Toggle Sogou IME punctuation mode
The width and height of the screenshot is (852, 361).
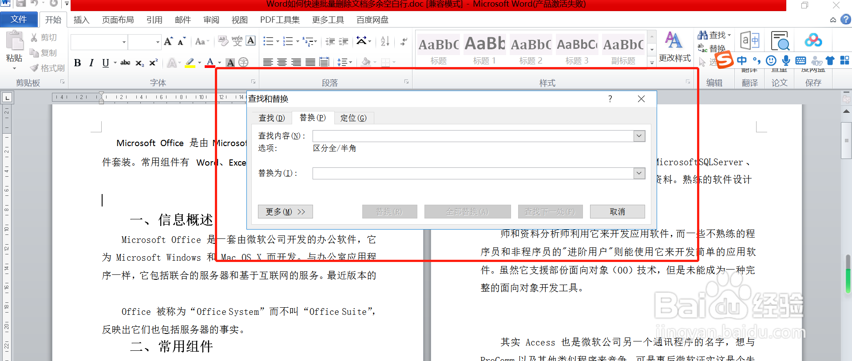[x=757, y=61]
